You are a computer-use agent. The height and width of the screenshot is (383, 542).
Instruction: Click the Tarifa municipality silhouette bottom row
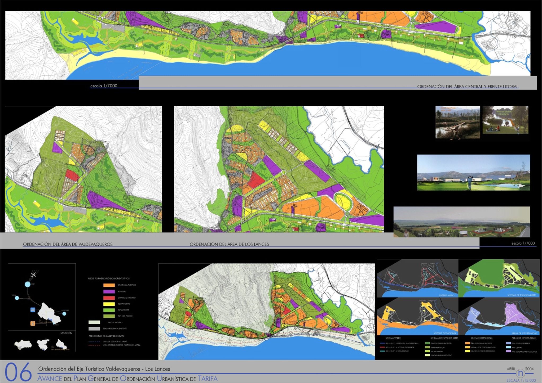point(61,344)
